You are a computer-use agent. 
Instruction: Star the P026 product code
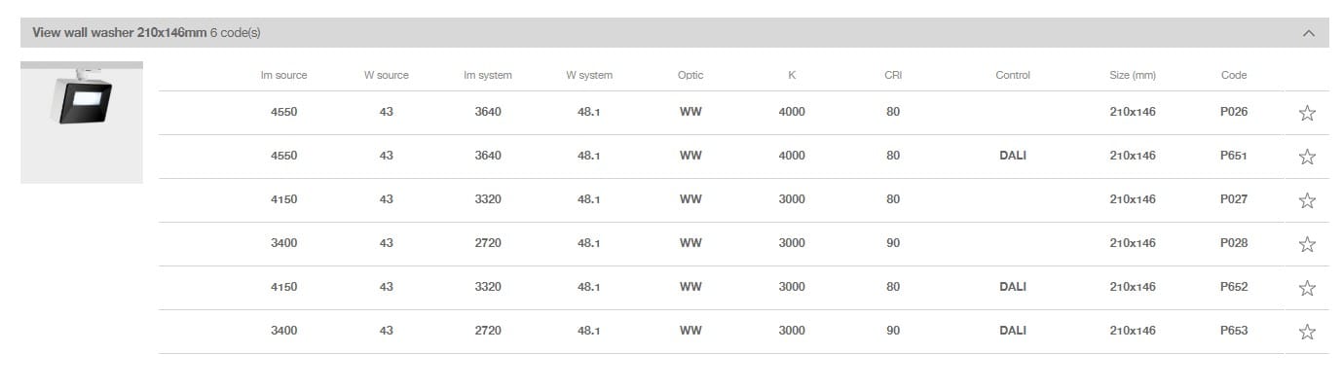pyautogui.click(x=1307, y=113)
